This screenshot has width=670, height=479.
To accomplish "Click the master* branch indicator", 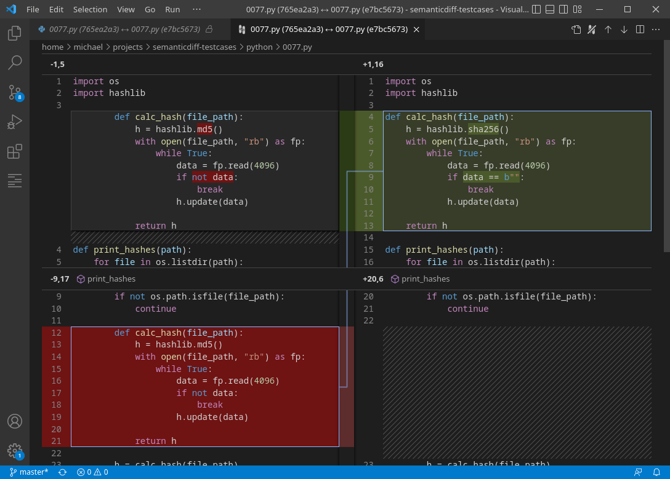I will click(29, 472).
